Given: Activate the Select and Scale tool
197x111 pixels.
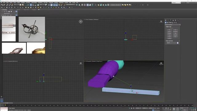Looking at the screenshot, I should pyautogui.click(x=36, y=5).
